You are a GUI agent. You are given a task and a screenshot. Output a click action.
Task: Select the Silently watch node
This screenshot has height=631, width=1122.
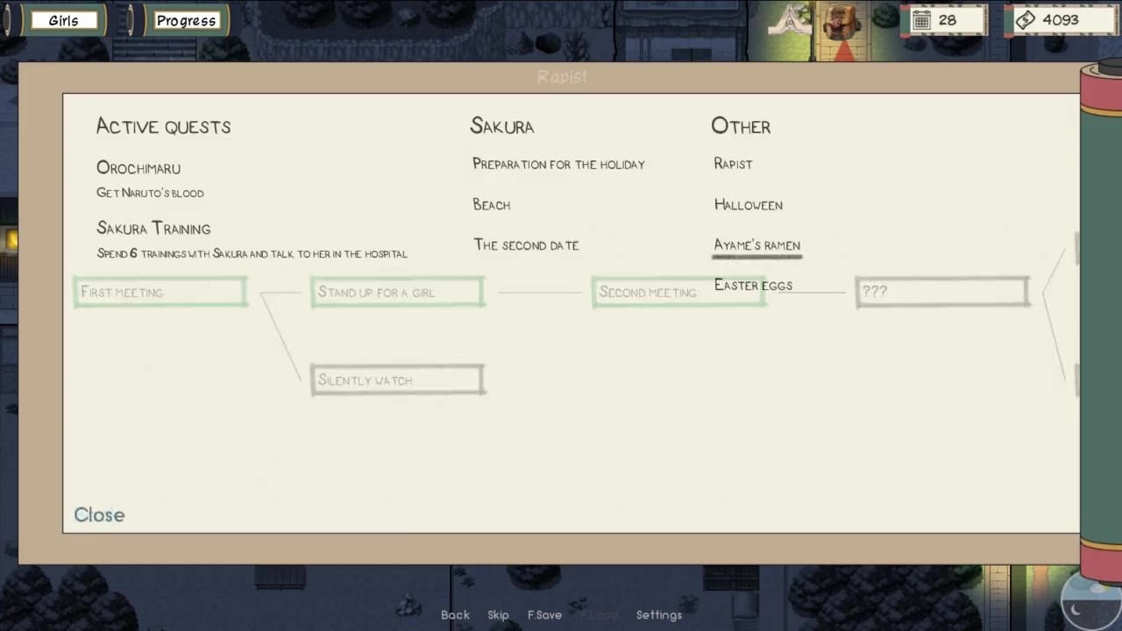[397, 379]
